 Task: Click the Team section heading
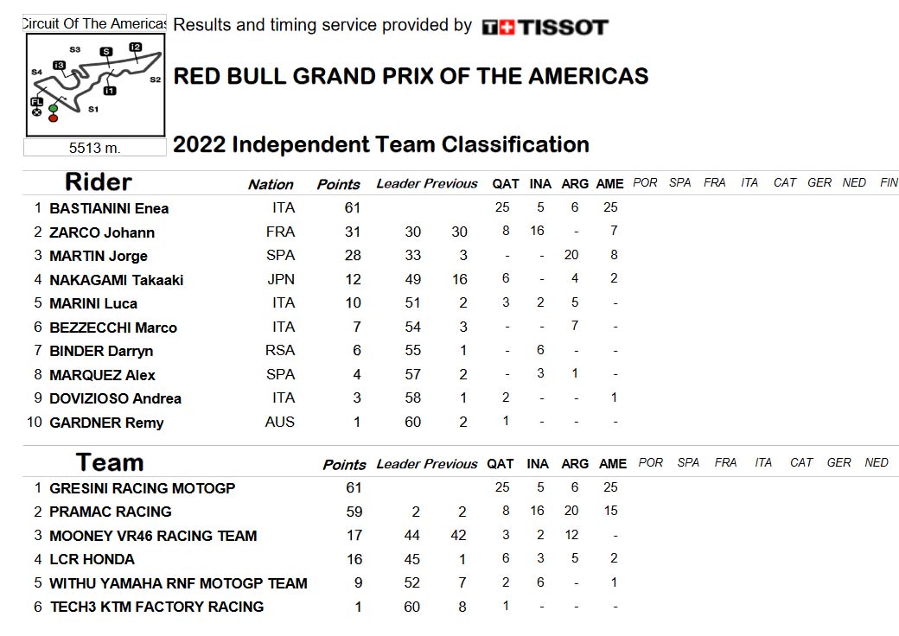tap(110, 461)
